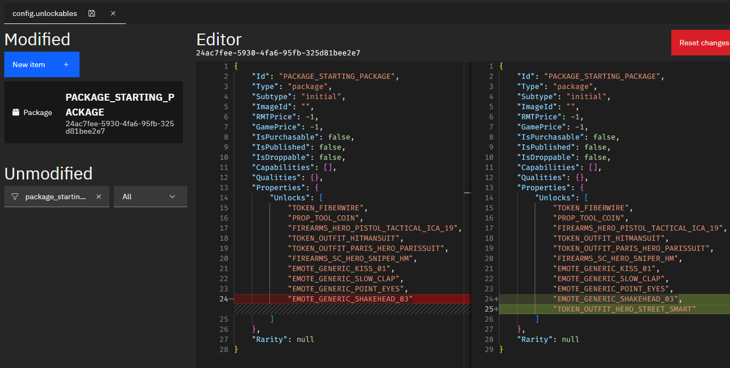Click the New item button
The height and width of the screenshot is (368, 730).
point(42,64)
